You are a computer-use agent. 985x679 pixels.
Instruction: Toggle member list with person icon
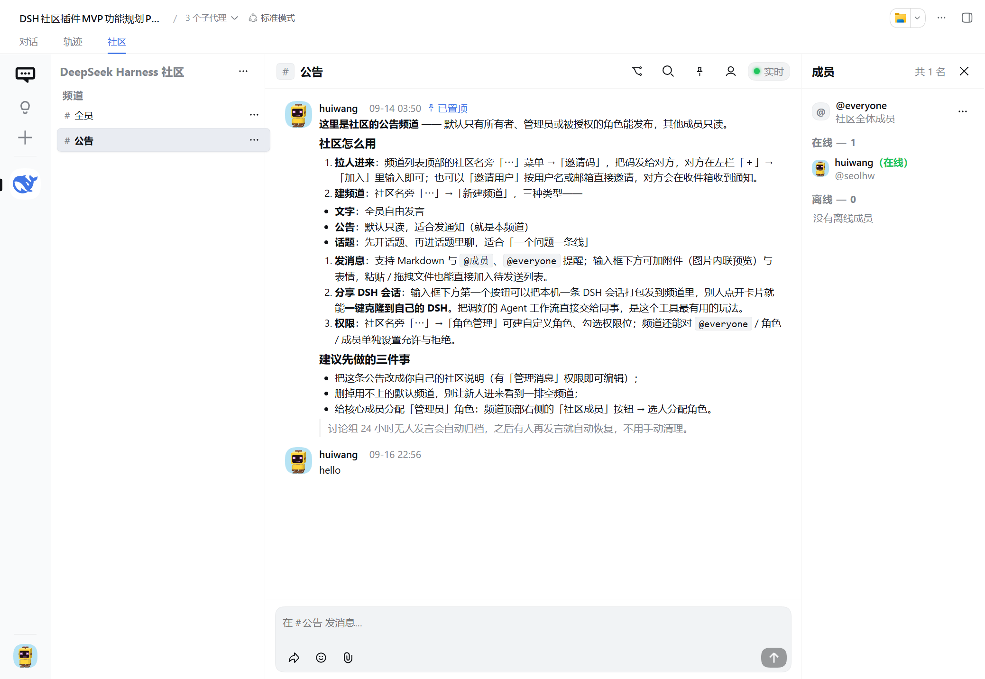coord(731,72)
